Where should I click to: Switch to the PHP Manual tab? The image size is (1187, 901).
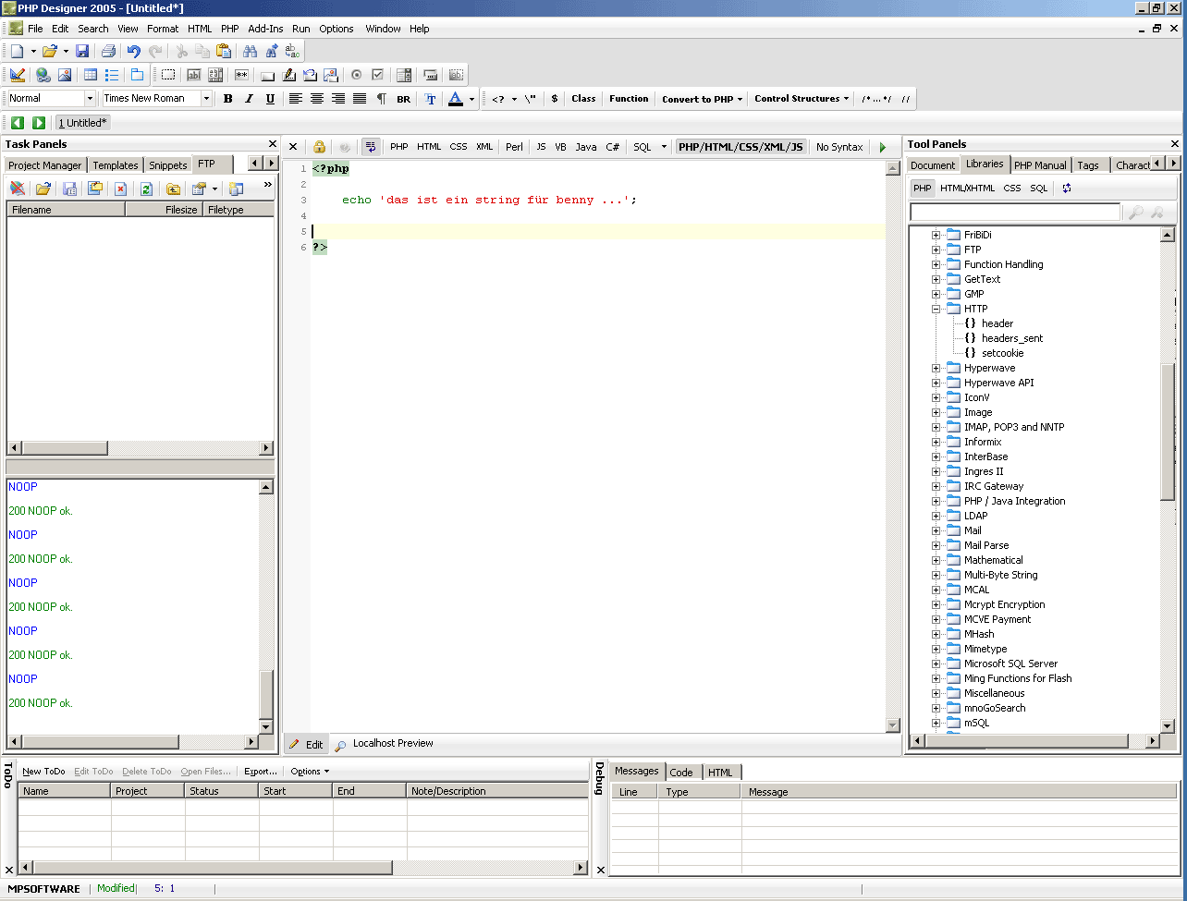point(1040,165)
